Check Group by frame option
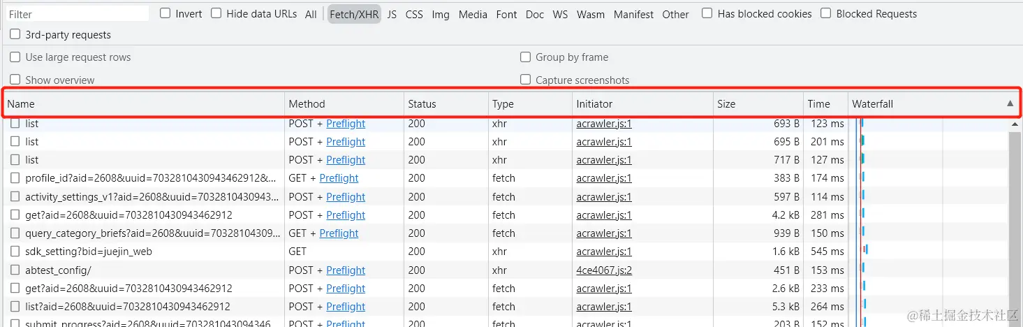This screenshot has height=327, width=1023. [x=525, y=57]
